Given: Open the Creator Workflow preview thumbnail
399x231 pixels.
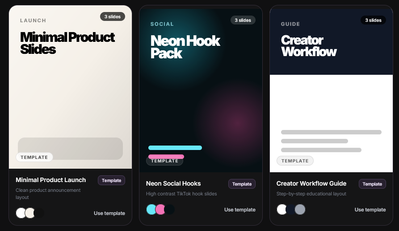Looking at the screenshot, I should click(x=332, y=90).
